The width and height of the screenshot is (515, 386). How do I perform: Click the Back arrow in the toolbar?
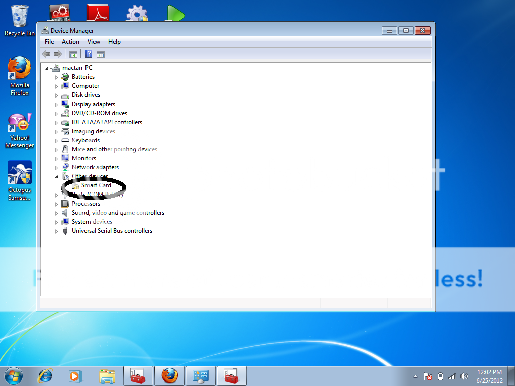46,54
